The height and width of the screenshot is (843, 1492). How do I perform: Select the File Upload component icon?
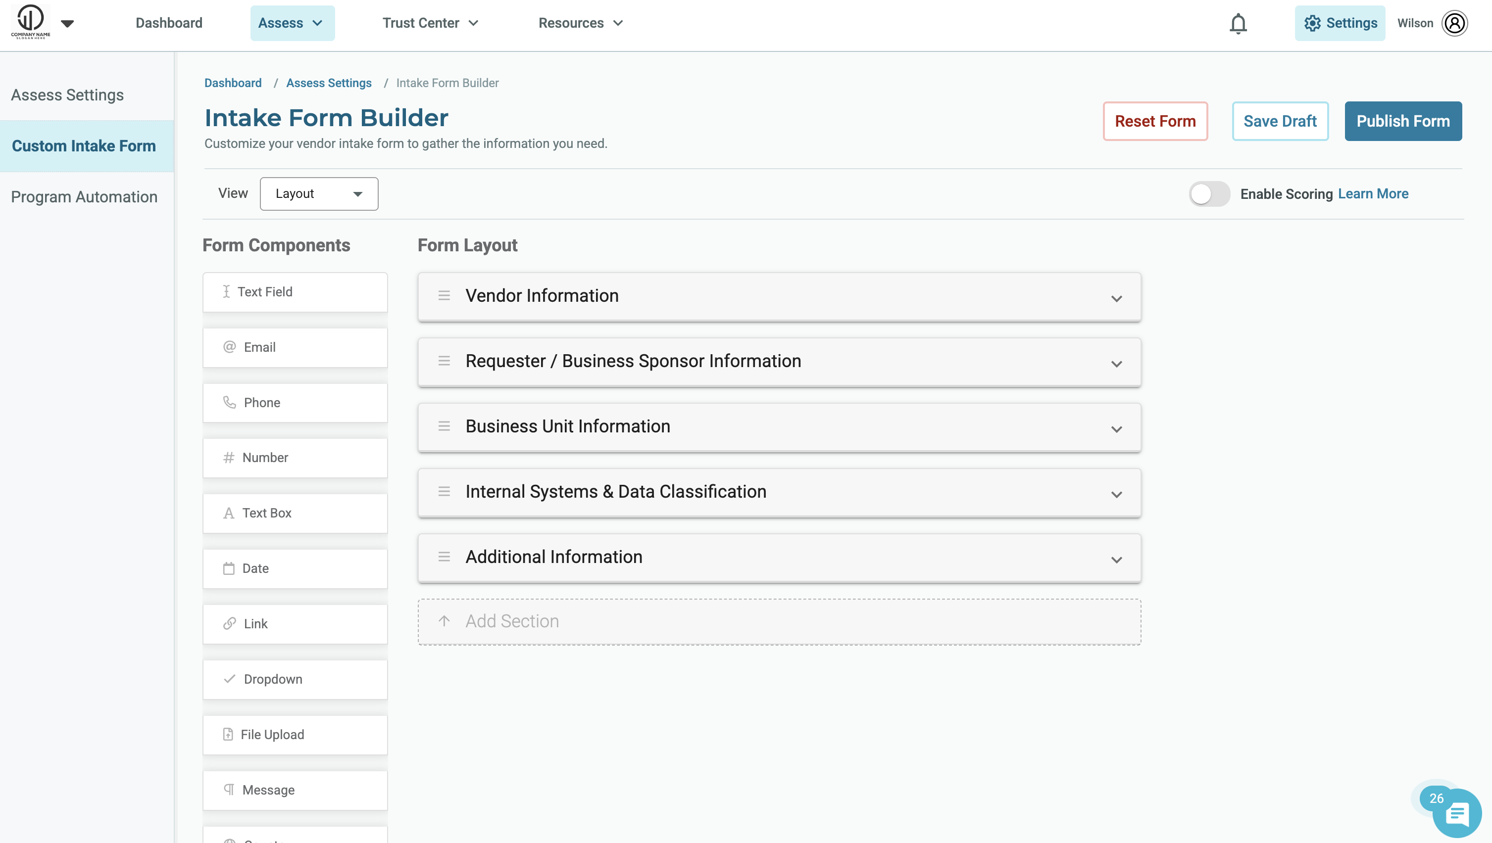pos(228,734)
